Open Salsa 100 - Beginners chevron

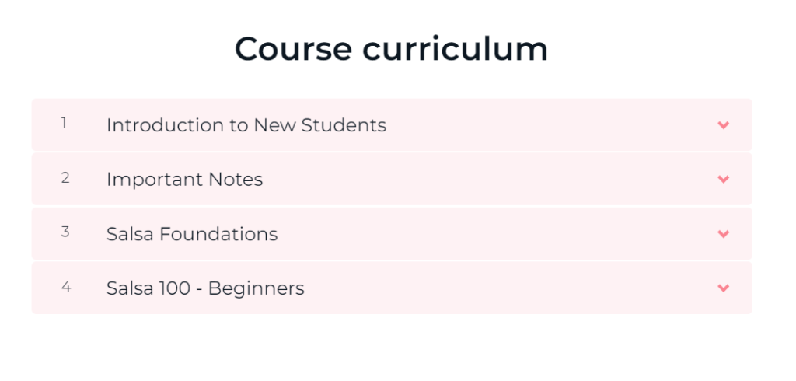pos(724,288)
